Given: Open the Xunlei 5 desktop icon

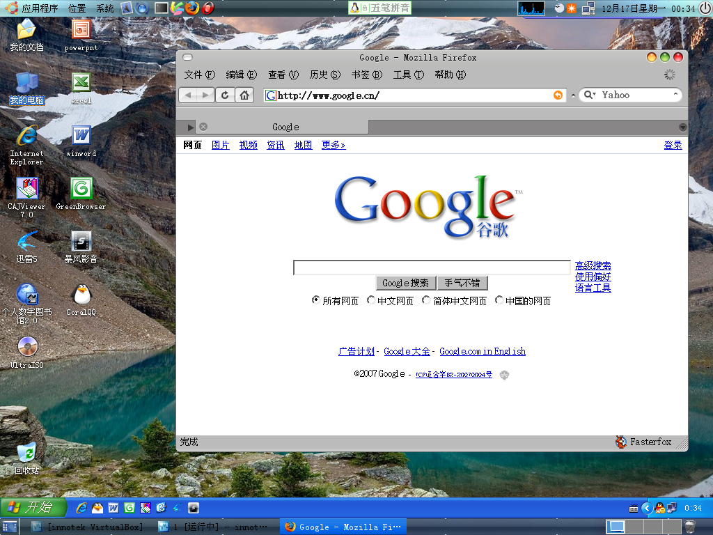Looking at the screenshot, I should point(27,247).
